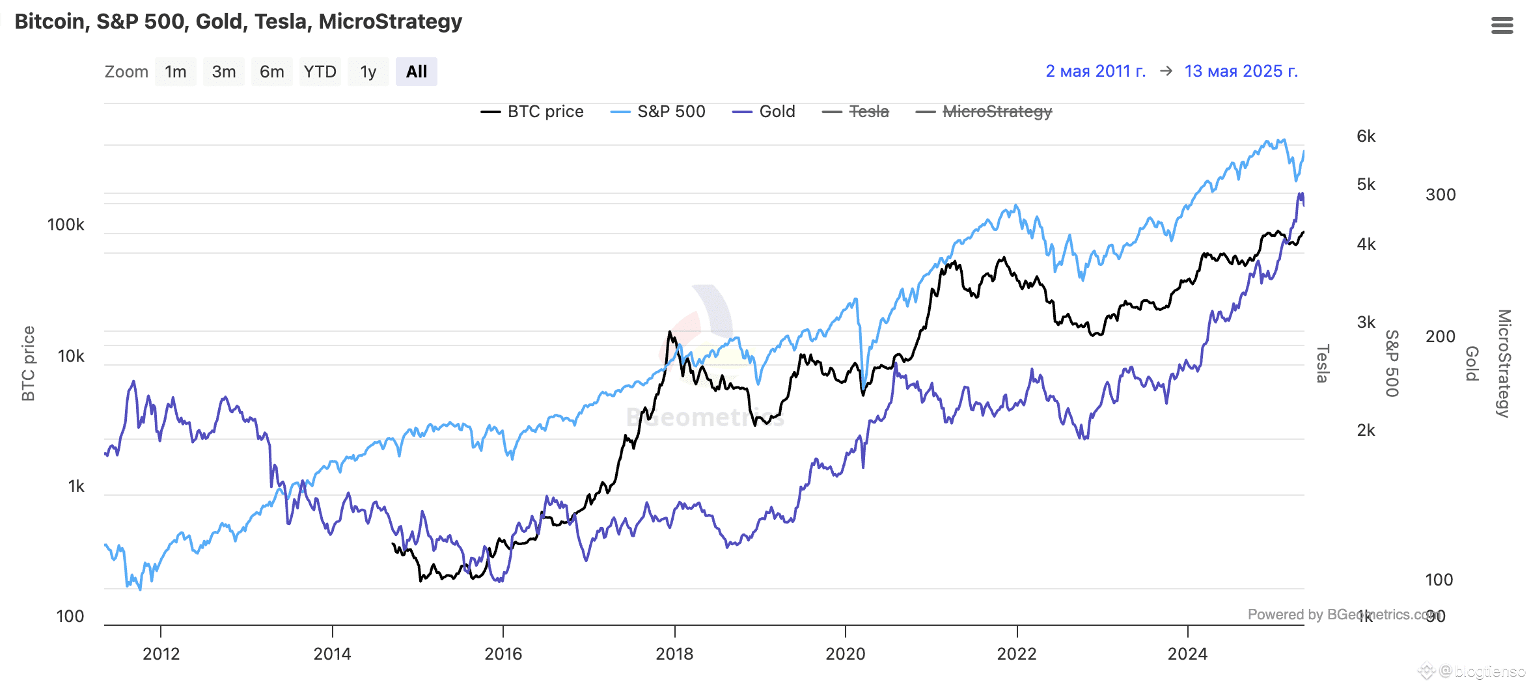This screenshot has width=1531, height=687.
Task: Click the arrow between the date fields
Action: [x=1167, y=72]
